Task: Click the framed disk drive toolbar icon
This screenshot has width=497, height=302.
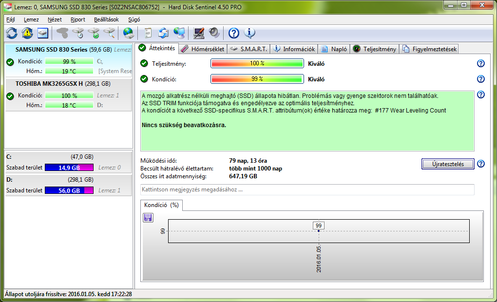Action: (43, 33)
